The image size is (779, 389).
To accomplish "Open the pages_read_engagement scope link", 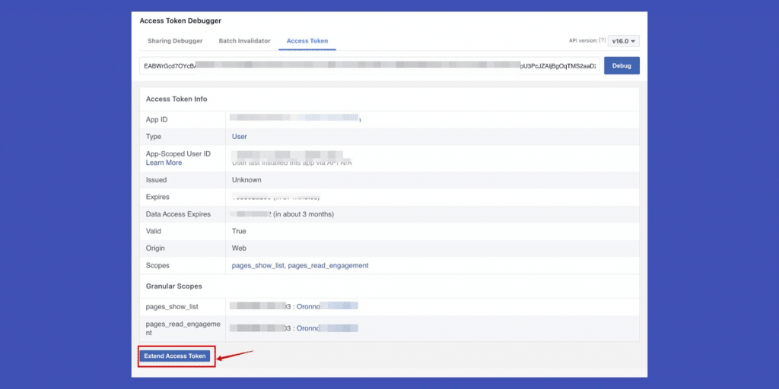I will pyautogui.click(x=329, y=265).
